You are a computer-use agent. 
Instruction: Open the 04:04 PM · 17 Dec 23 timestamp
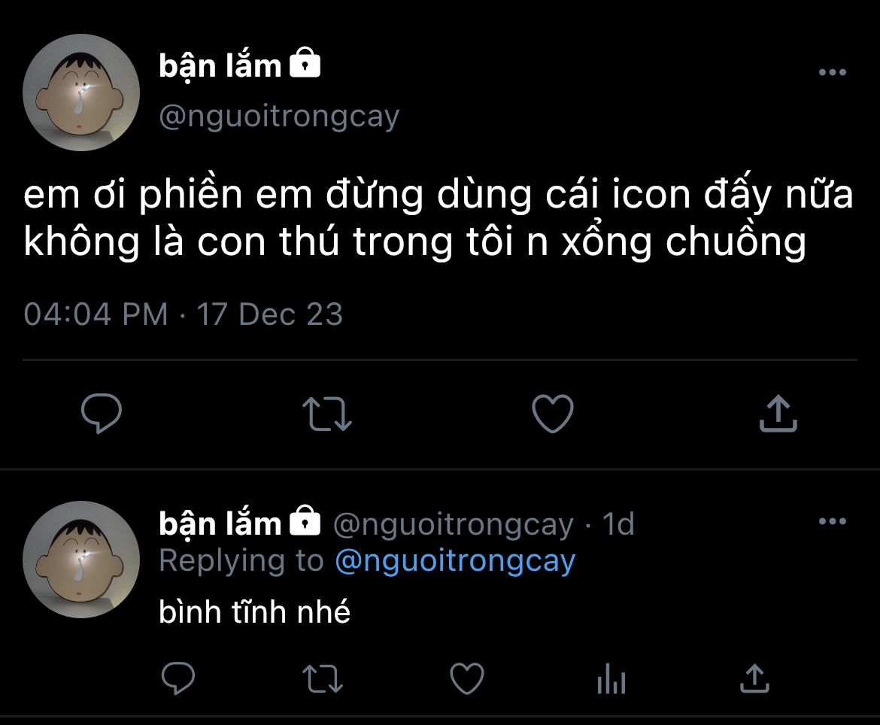[x=183, y=314]
